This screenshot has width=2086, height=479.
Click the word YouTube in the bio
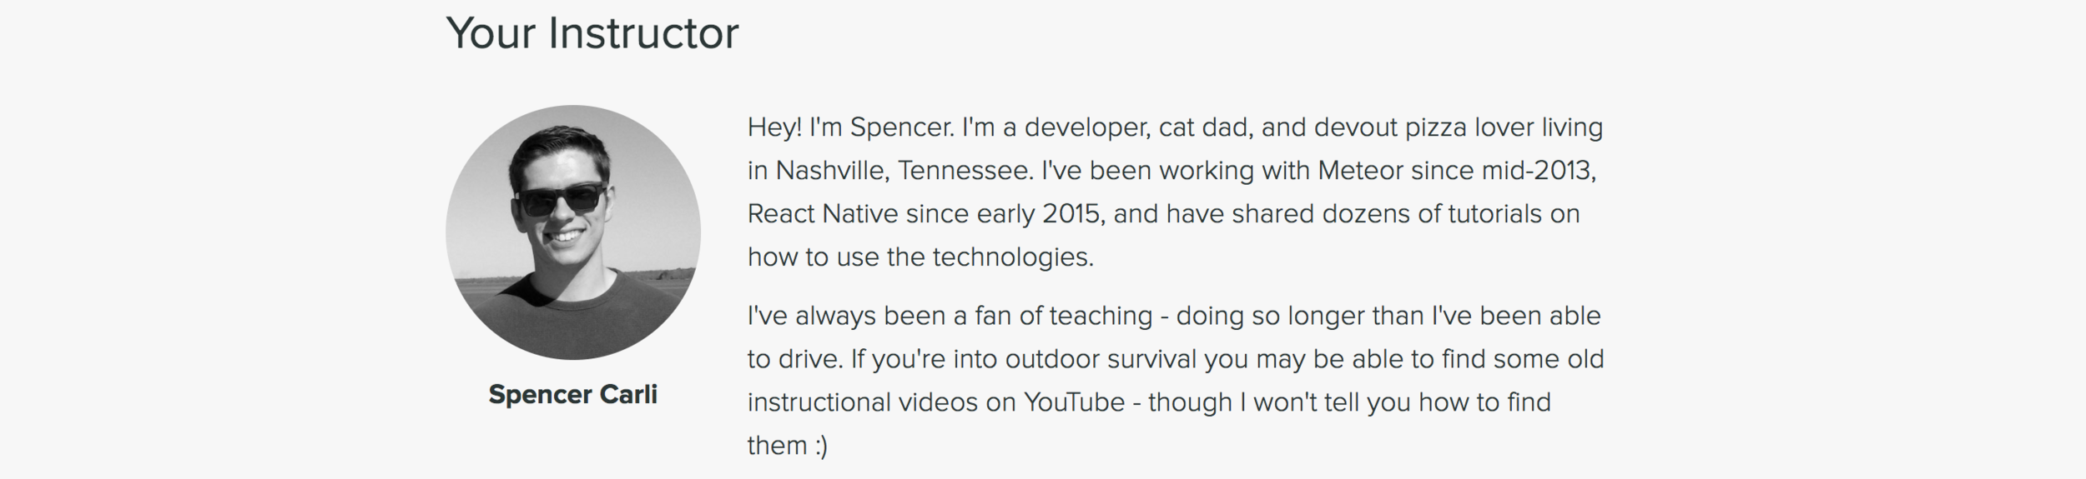click(x=1074, y=402)
